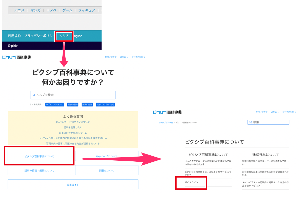Open the ガイドライン article link
This screenshot has width=304, height=197.
coord(192,182)
